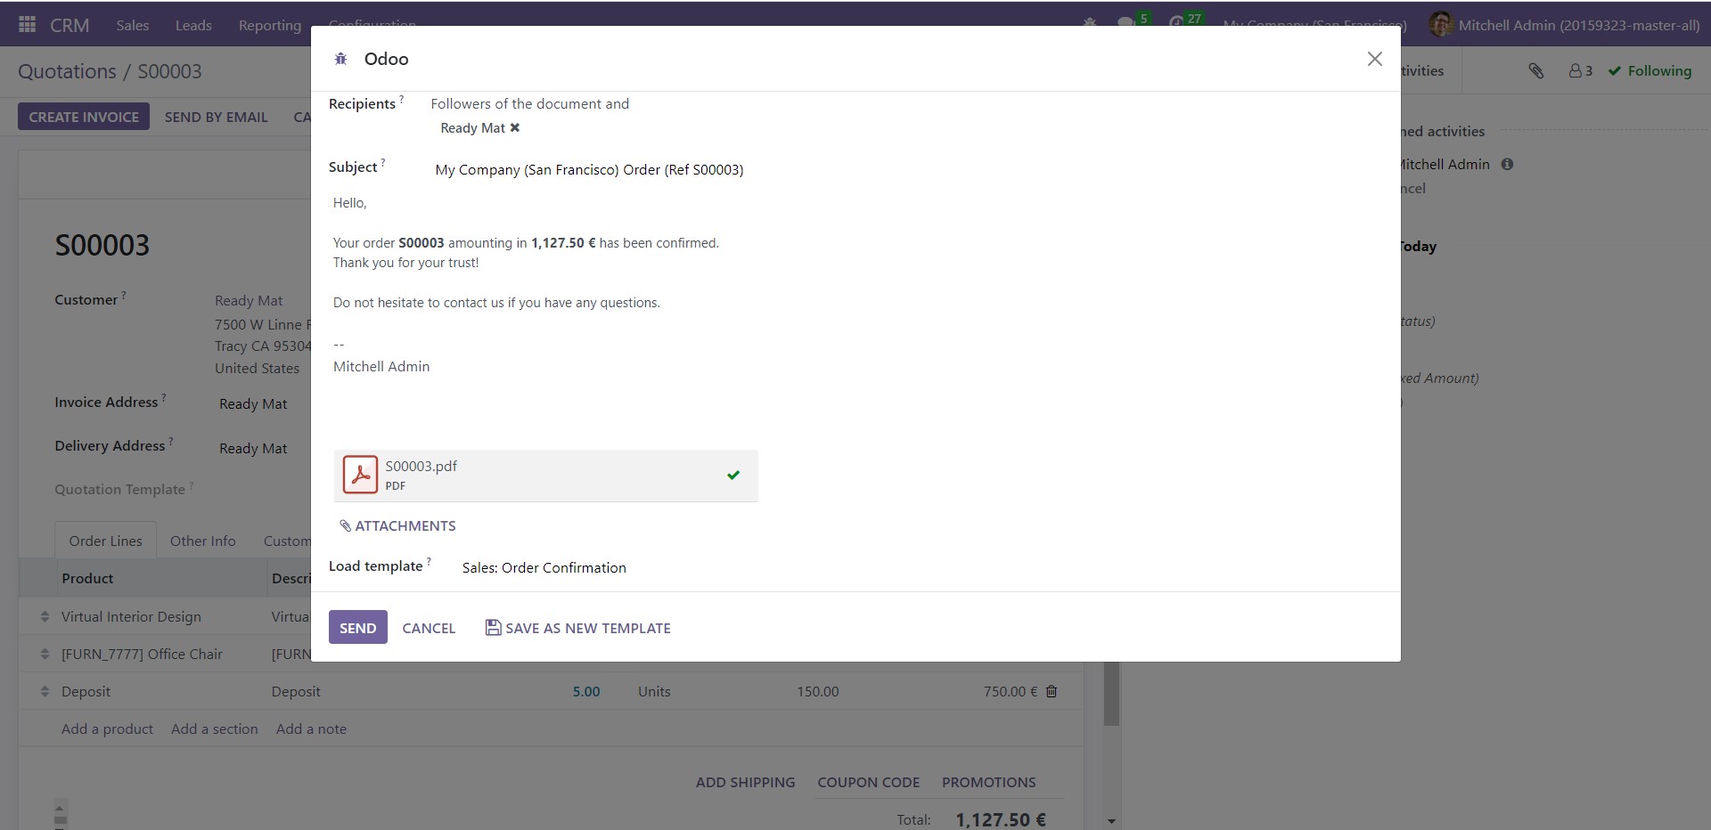Click drag handle for Virtual Interior Design
The image size is (1711, 830).
[45, 616]
